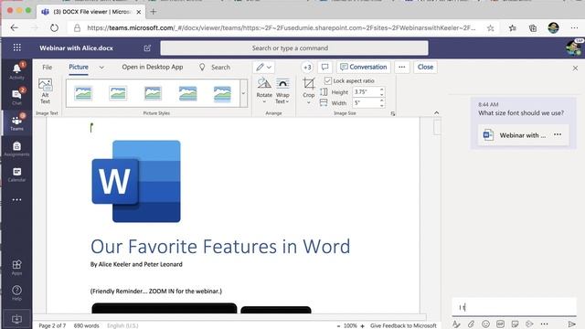This screenshot has height=329, width=585.
Task: Increase the picture Height value
Action: coord(382,90)
